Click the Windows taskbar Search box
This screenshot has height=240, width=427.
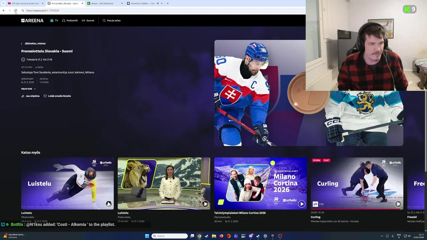point(169,236)
